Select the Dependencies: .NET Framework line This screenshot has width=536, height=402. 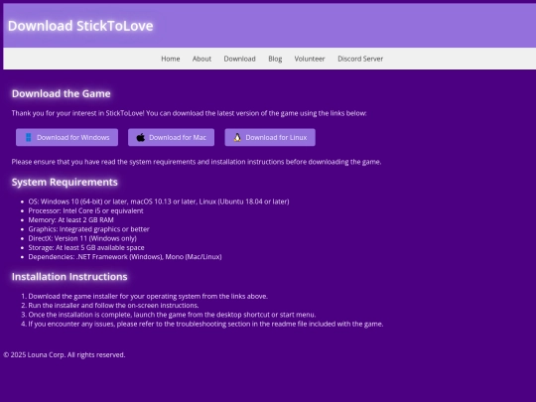(125, 257)
